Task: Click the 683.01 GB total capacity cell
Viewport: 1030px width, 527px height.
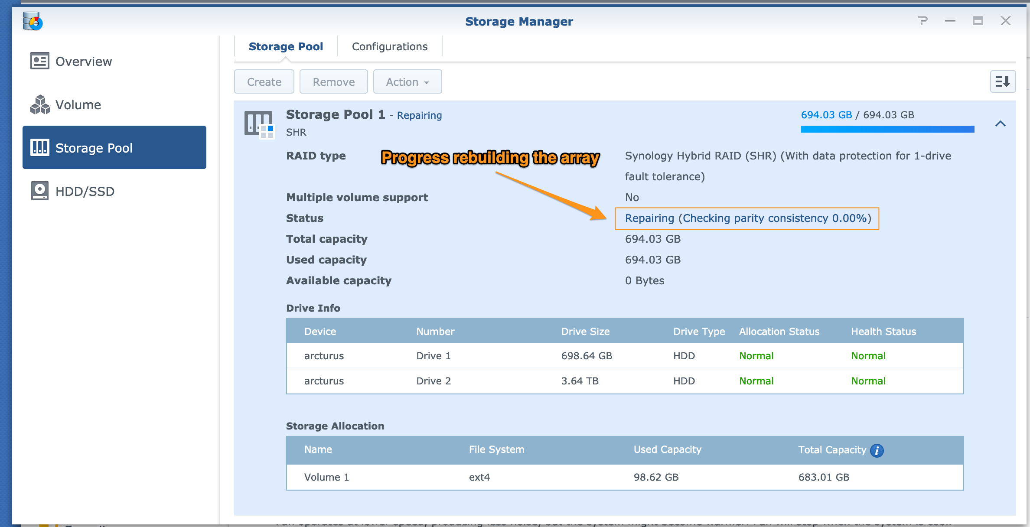Action: point(824,477)
